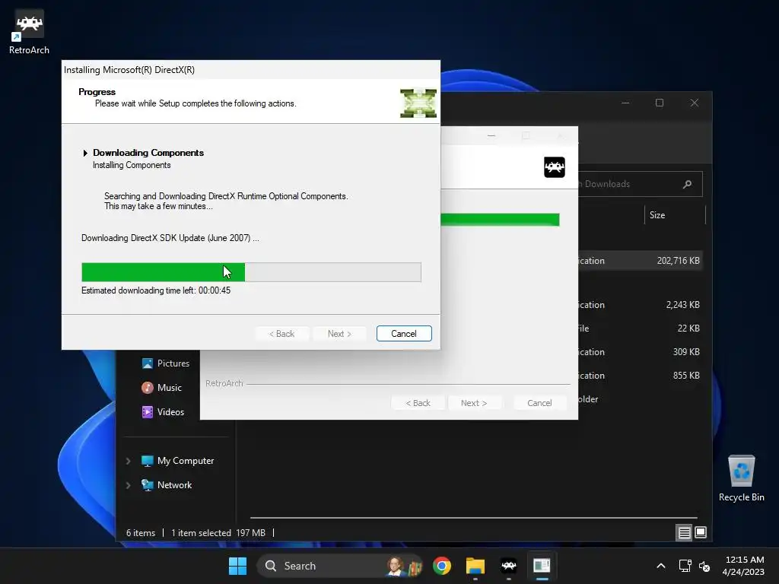
Task: Click the Downloading Components step label
Action: point(148,152)
